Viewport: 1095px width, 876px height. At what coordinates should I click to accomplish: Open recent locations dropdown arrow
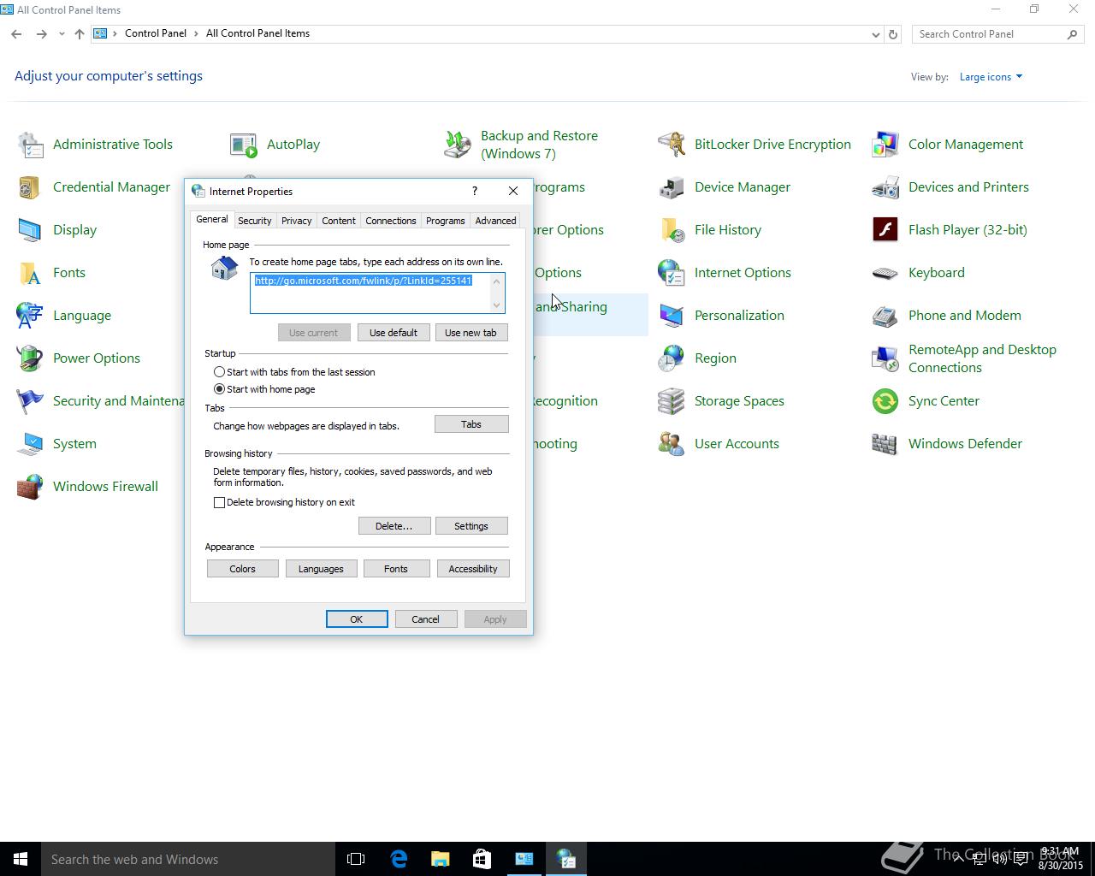coord(62,34)
